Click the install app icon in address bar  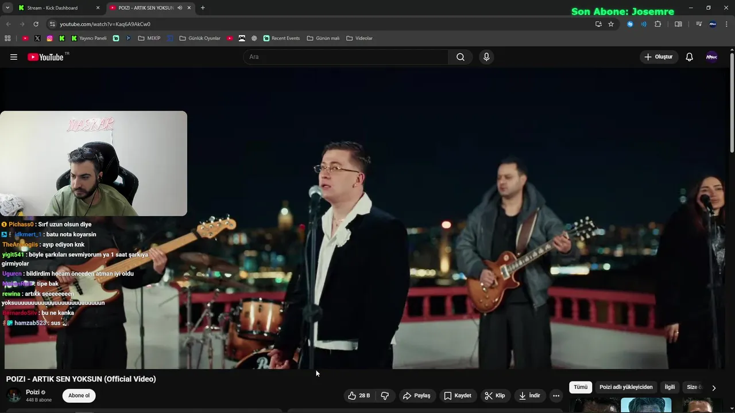pyautogui.click(x=598, y=24)
